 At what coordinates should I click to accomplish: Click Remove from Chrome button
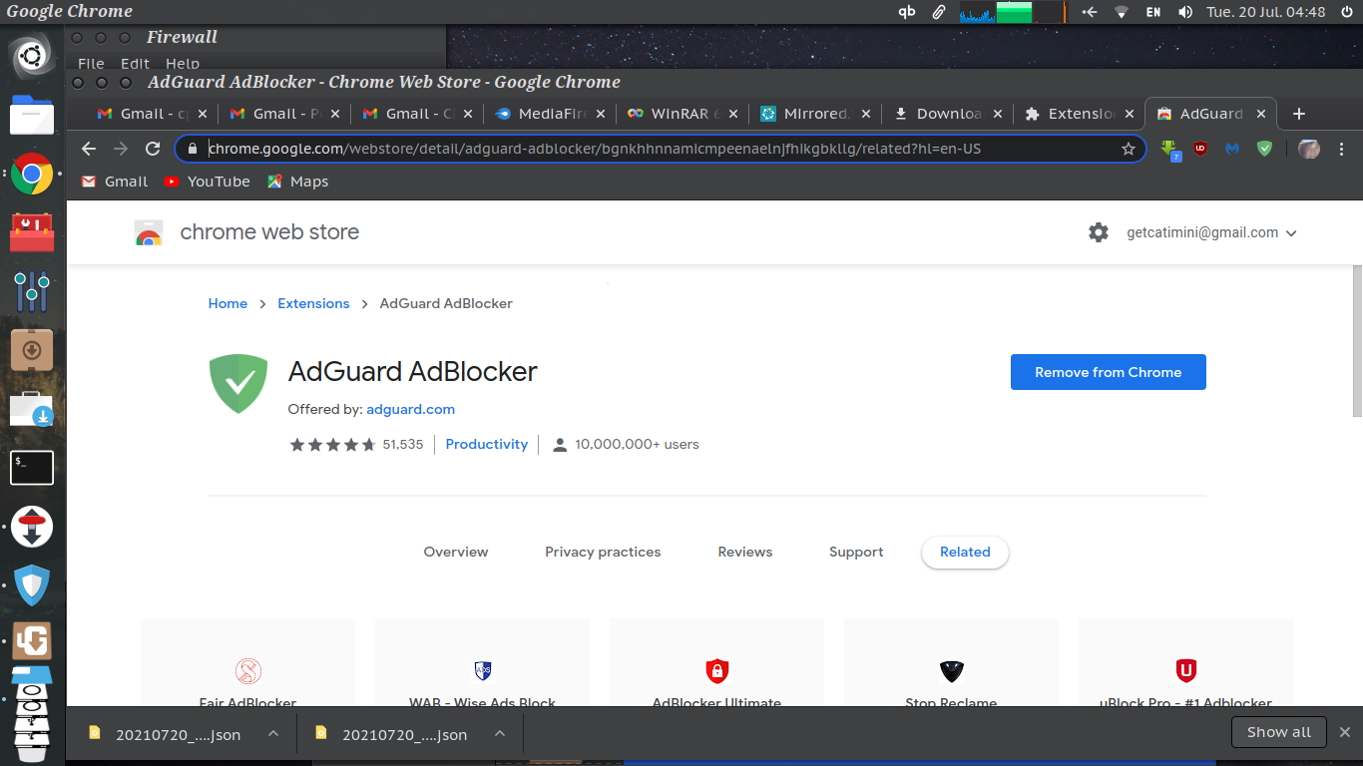(x=1109, y=372)
